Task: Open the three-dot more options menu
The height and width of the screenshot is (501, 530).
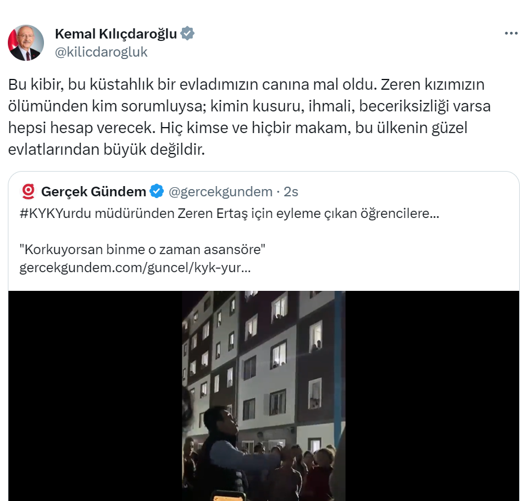Action: [511, 33]
